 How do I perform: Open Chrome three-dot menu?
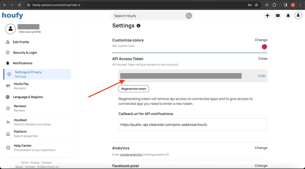click(300, 5)
